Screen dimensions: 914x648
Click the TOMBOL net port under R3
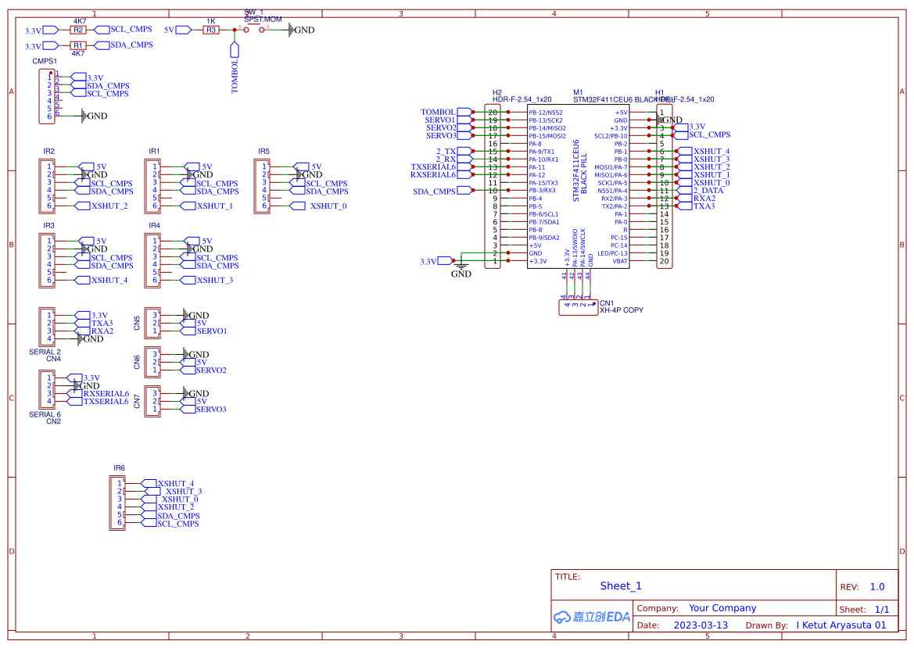click(x=234, y=69)
